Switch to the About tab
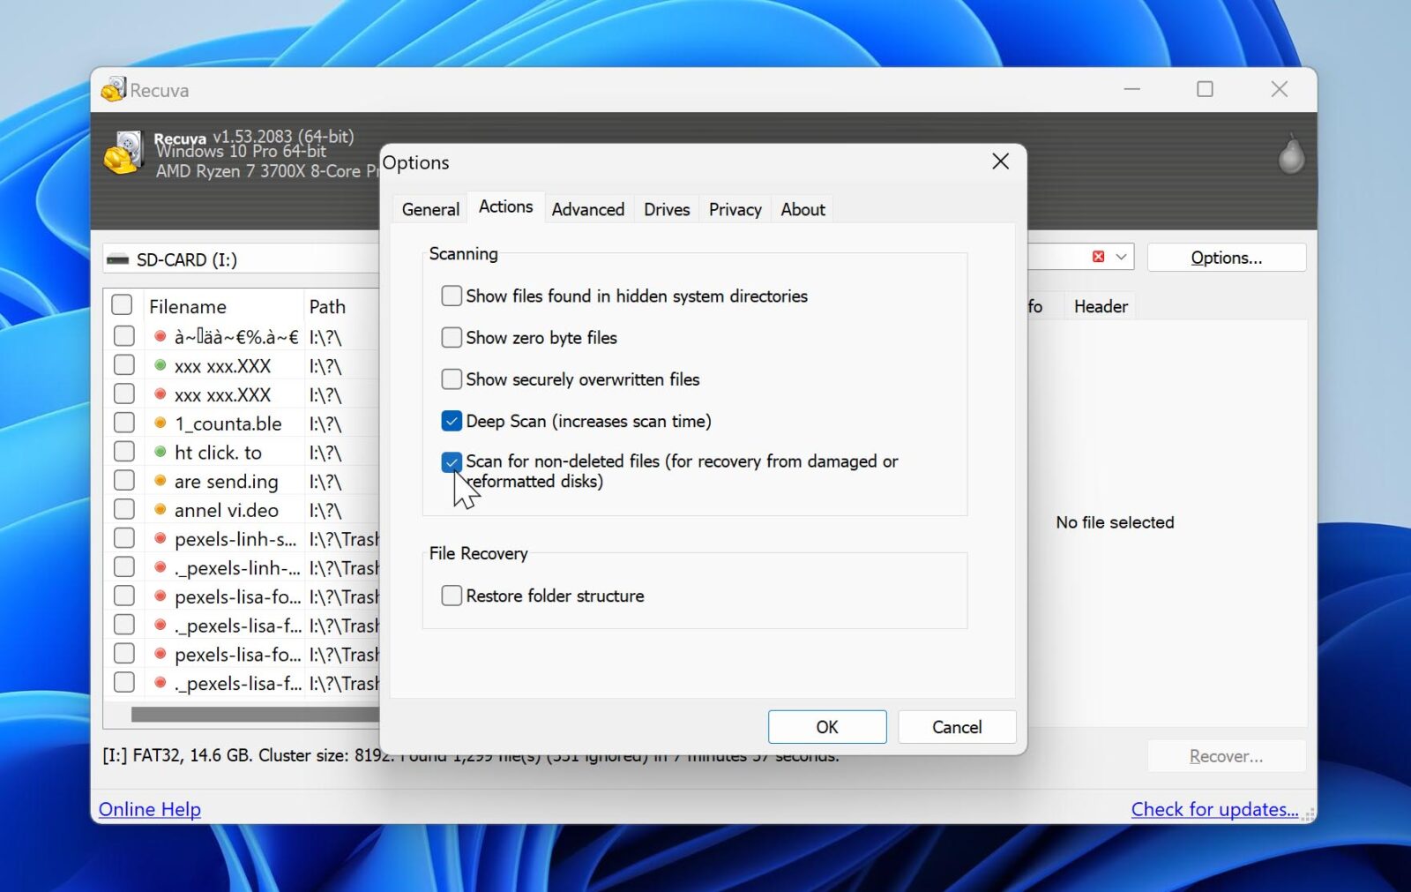The width and height of the screenshot is (1411, 892). point(802,209)
